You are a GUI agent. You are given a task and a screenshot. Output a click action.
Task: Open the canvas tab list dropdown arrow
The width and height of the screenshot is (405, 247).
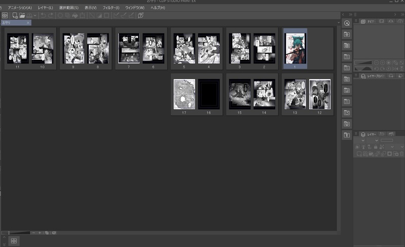click(x=339, y=23)
